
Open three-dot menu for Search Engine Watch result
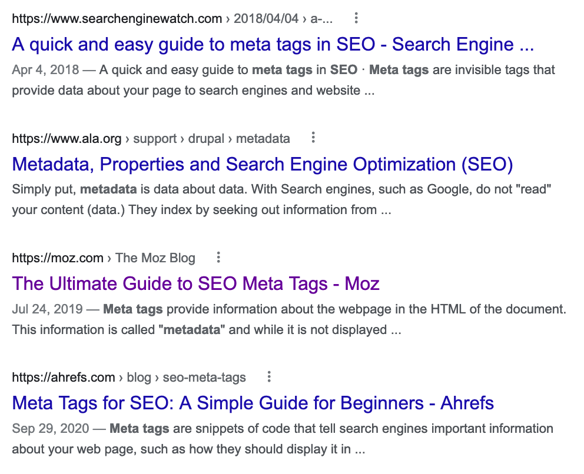point(356,18)
